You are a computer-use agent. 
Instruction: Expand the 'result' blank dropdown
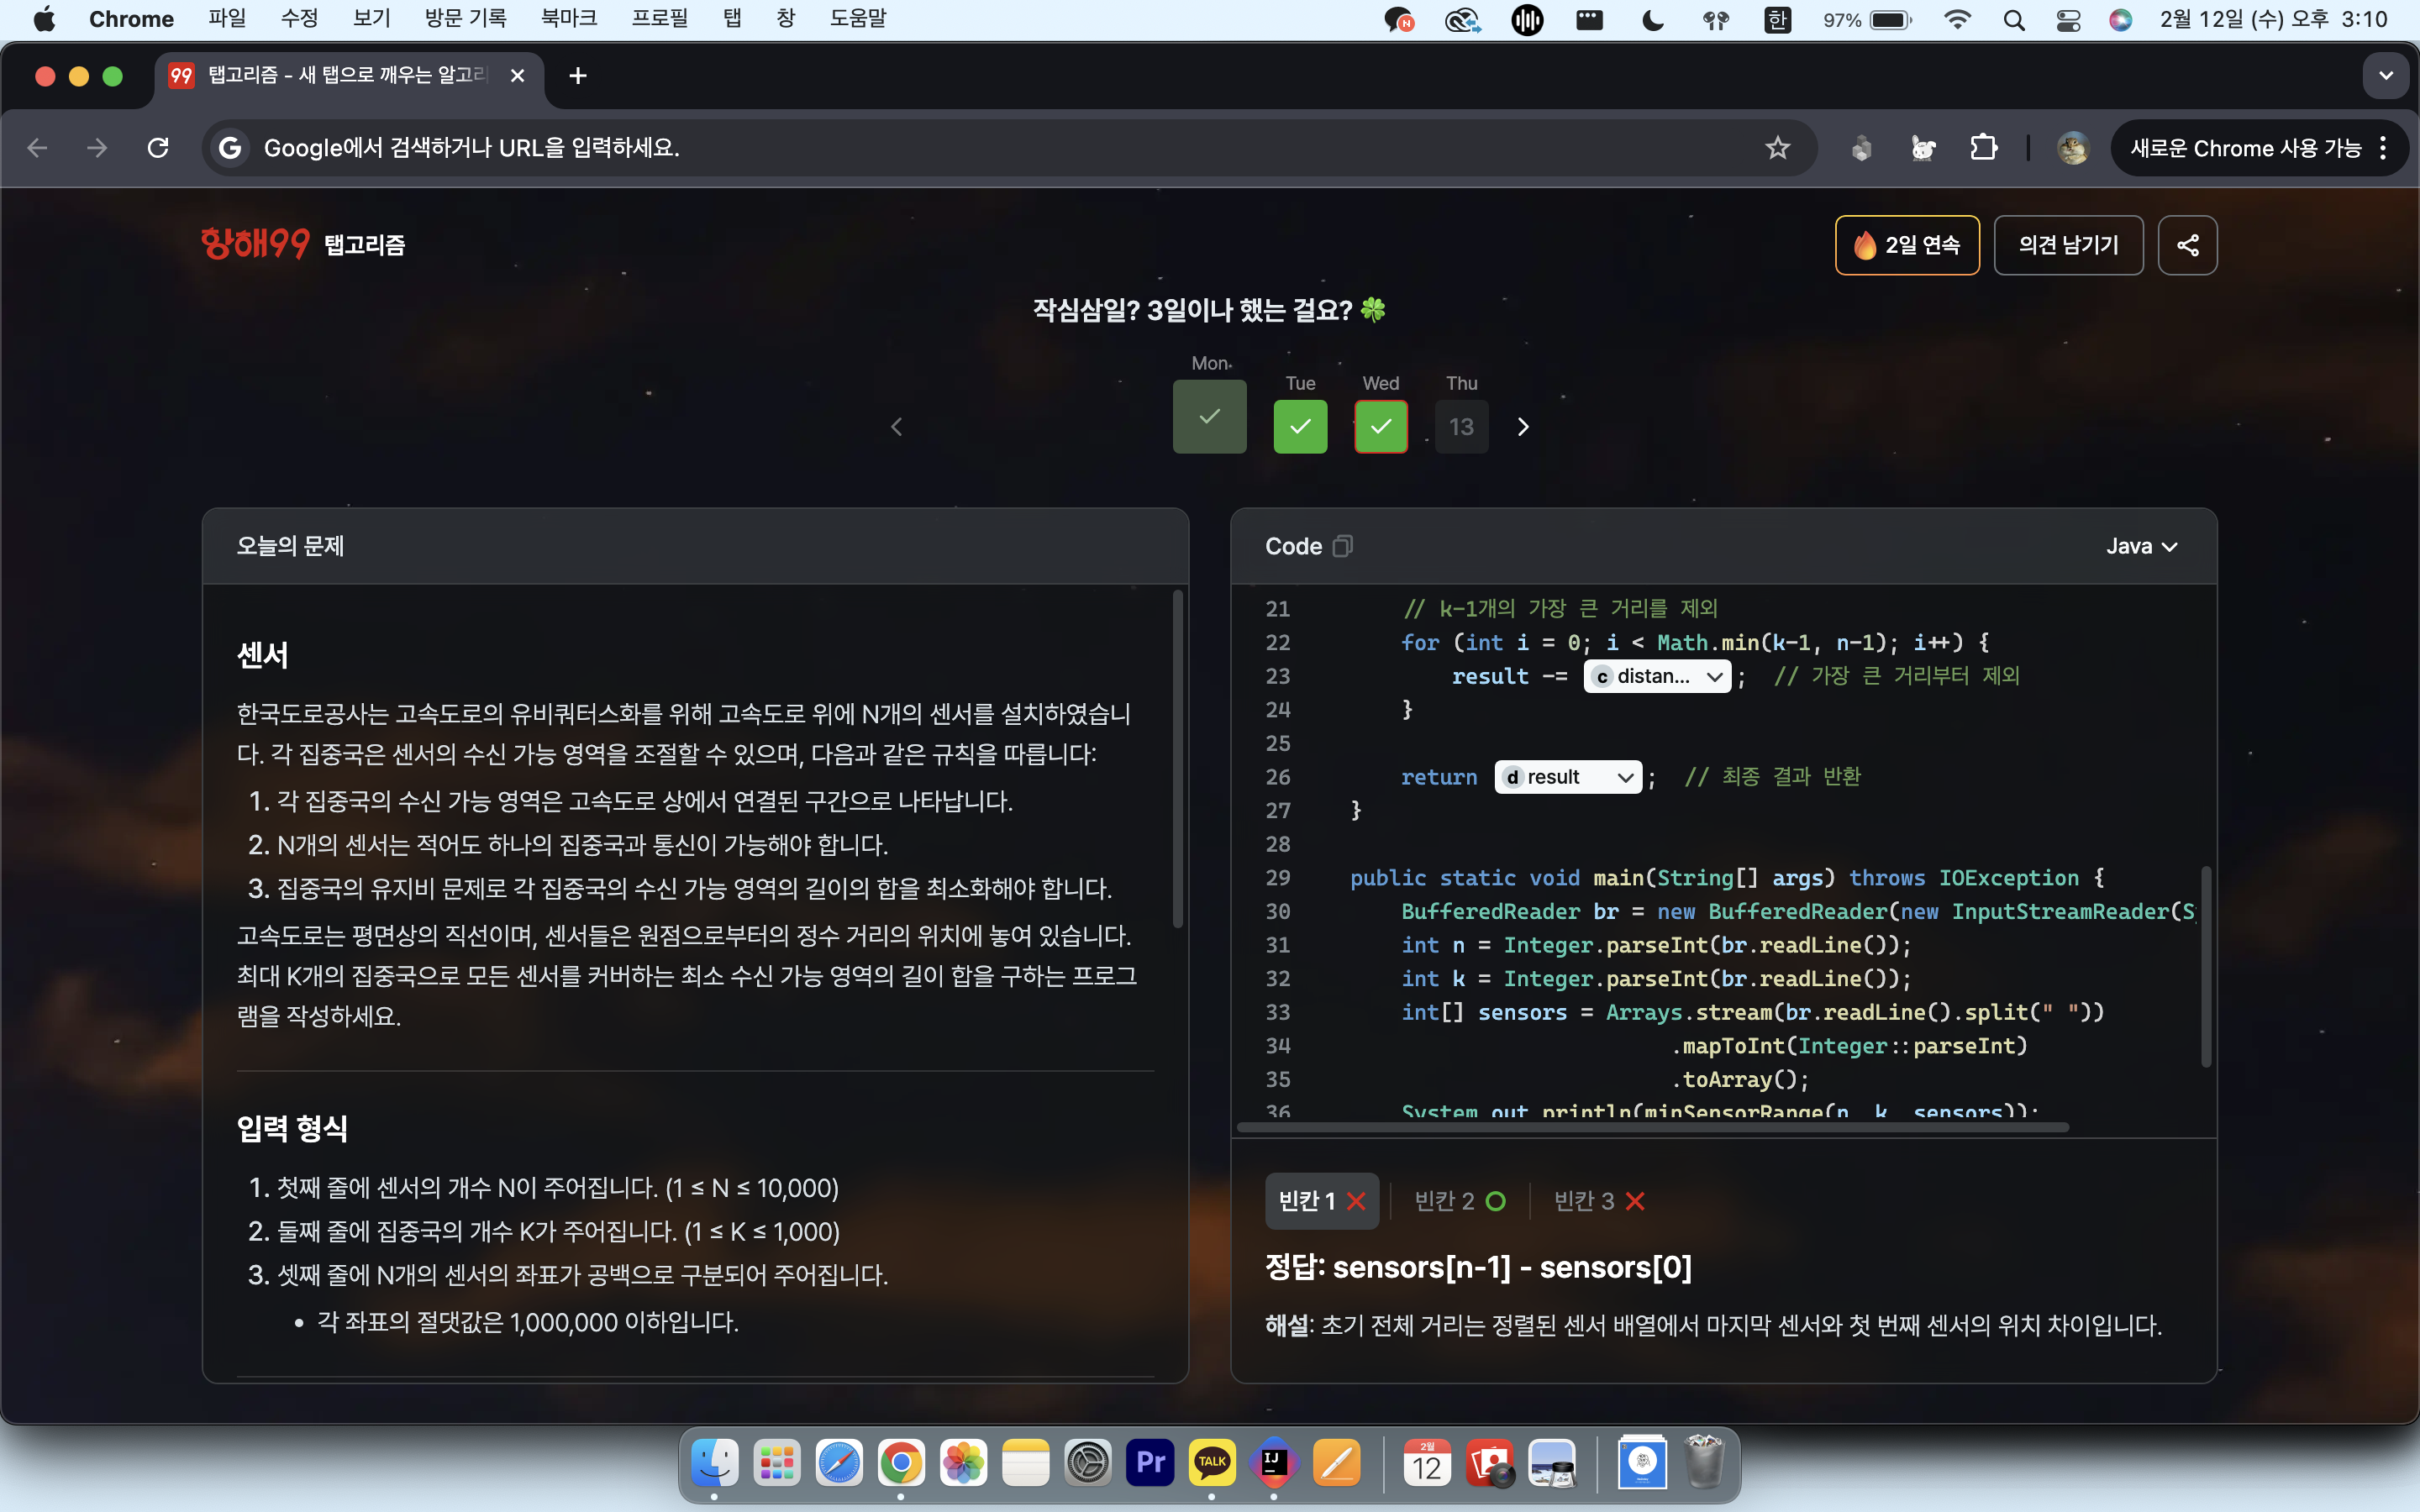(1567, 777)
